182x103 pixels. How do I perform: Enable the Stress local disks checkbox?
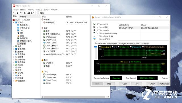[98, 36]
